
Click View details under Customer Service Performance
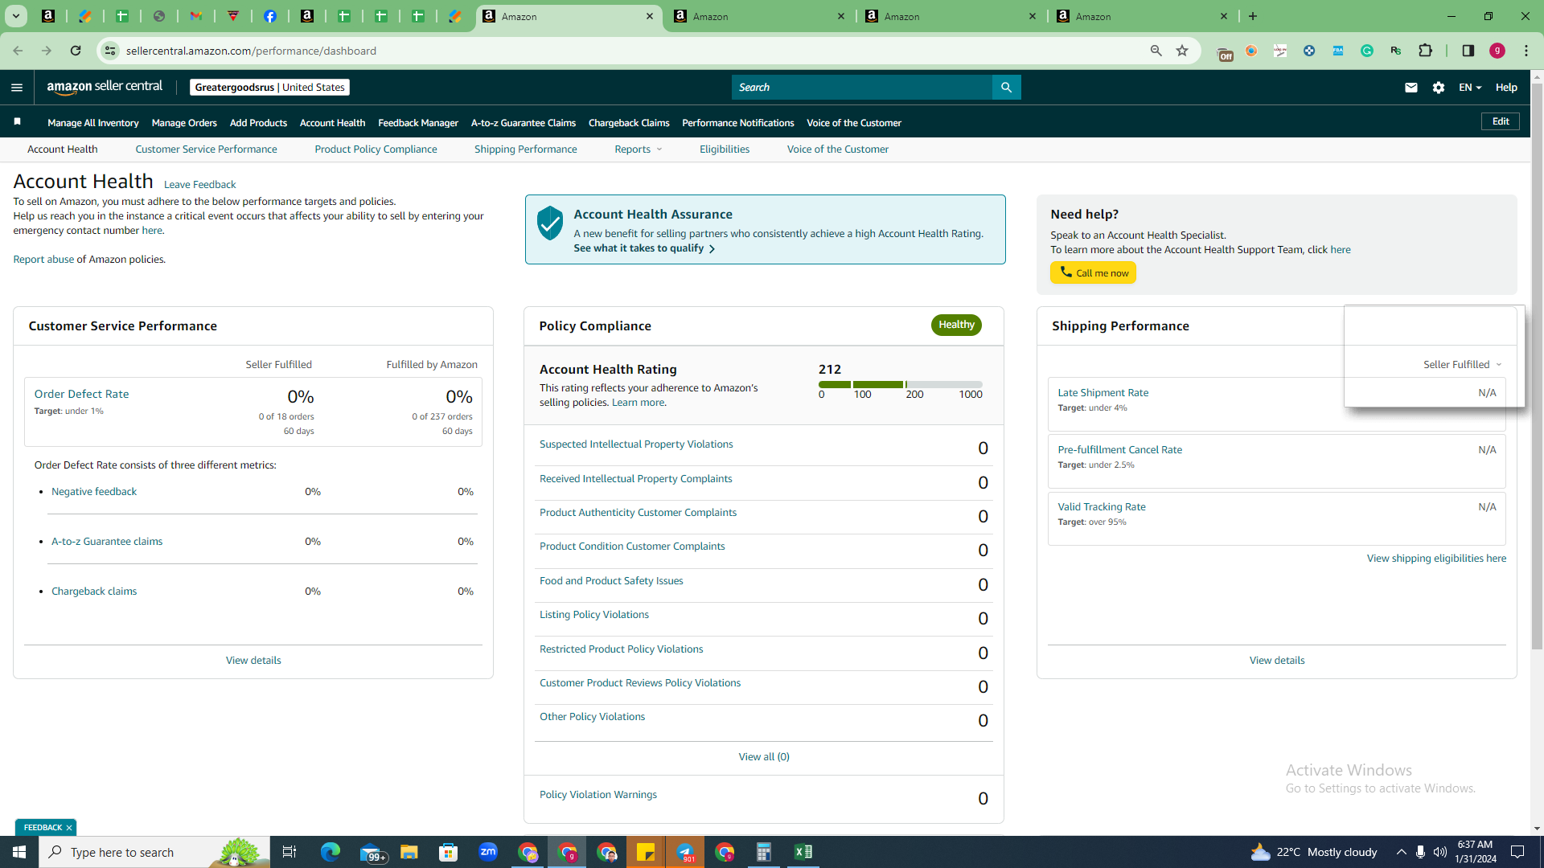point(253,661)
